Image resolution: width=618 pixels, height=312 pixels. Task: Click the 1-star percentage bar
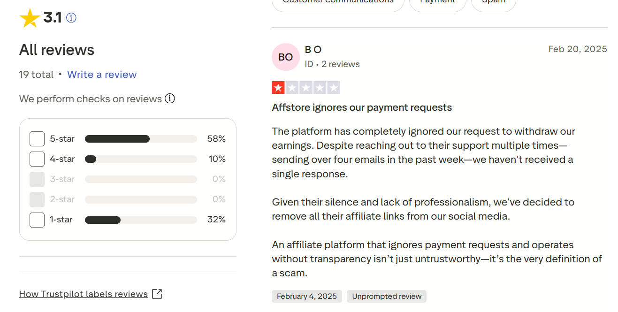coord(141,220)
